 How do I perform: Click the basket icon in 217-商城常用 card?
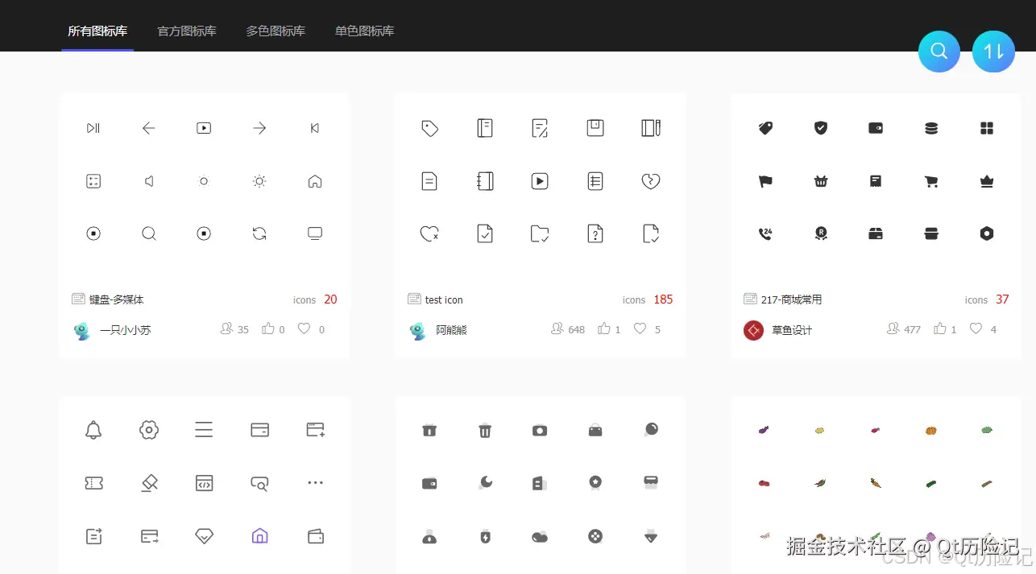pos(820,181)
